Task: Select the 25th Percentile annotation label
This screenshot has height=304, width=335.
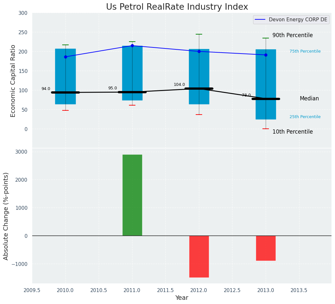Action: tap(305, 117)
